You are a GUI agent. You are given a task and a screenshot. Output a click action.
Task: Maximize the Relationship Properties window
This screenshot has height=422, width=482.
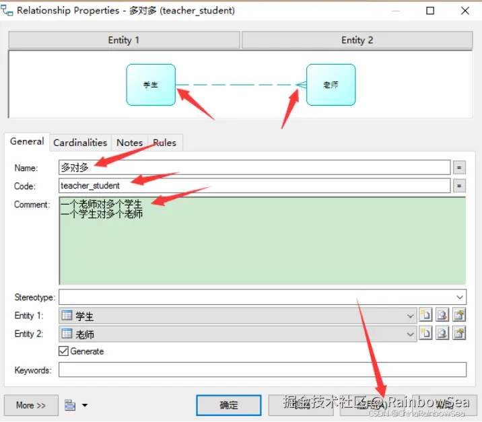(x=430, y=11)
